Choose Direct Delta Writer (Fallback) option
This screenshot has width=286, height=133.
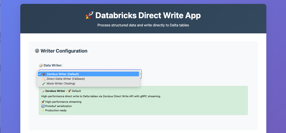click(66, 79)
